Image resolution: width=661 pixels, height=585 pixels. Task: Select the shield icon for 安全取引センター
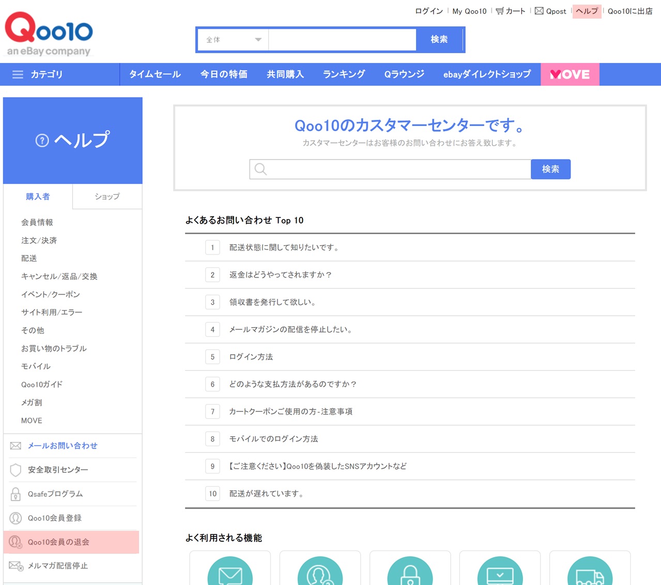pos(15,469)
